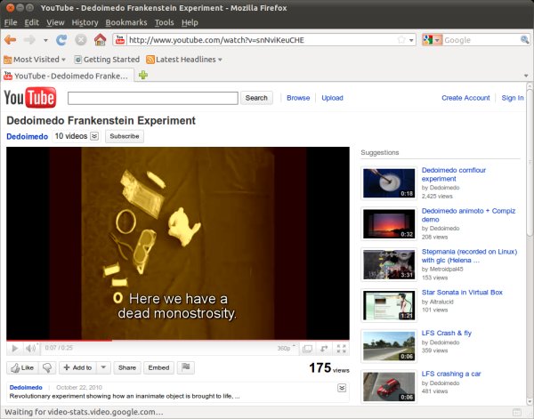Open the Bookmarks menu

tap(126, 21)
